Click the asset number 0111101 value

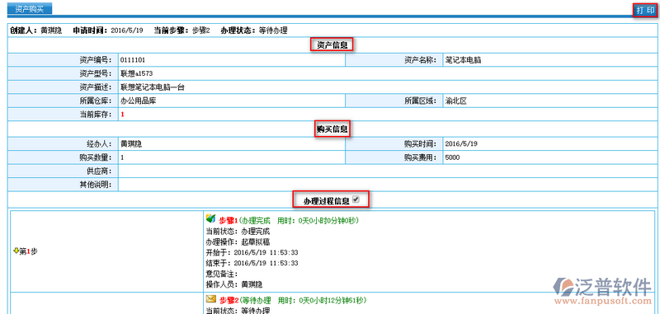pyautogui.click(x=133, y=60)
